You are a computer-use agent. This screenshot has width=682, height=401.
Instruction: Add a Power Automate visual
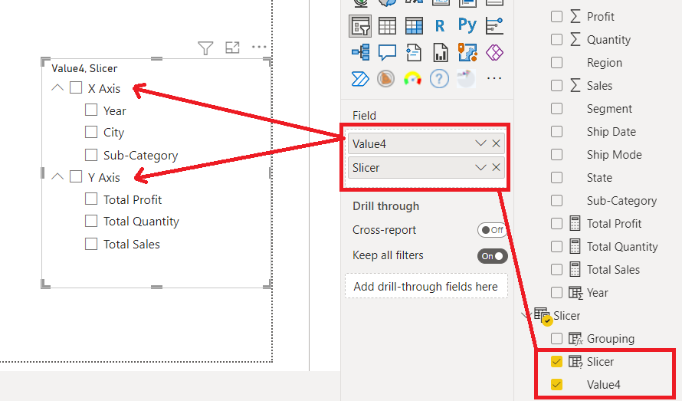point(360,79)
